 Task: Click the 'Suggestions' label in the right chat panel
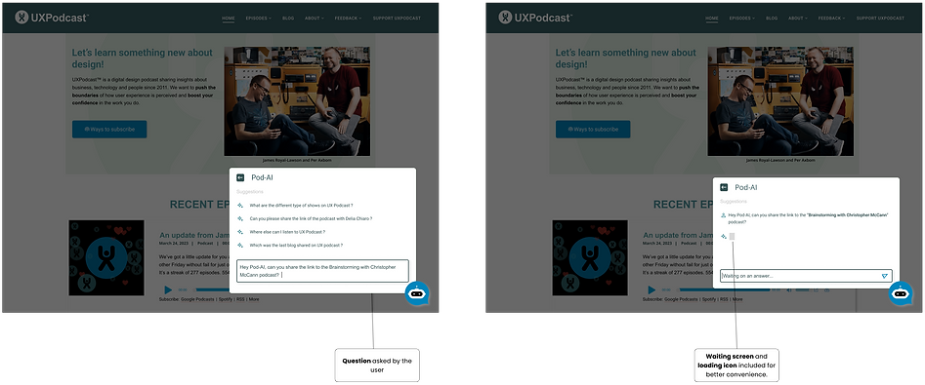pyautogui.click(x=734, y=202)
